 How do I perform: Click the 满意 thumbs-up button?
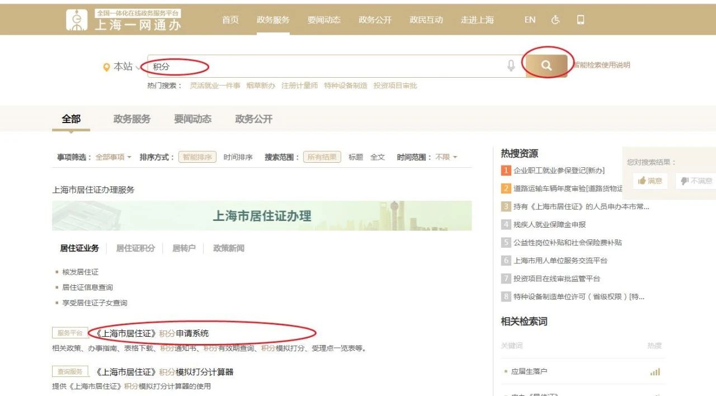[650, 181]
